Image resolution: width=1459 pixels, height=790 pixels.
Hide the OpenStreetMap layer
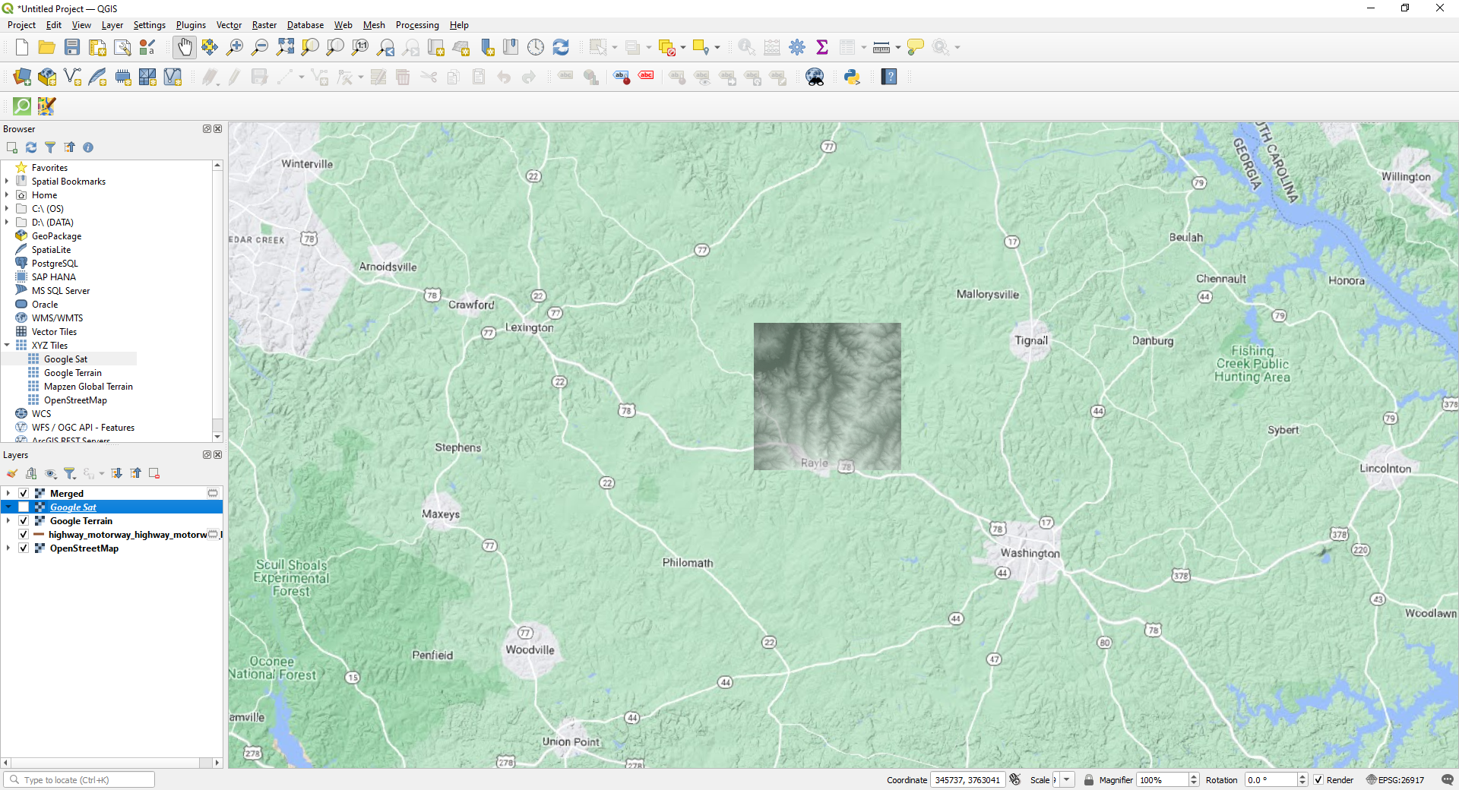(x=24, y=548)
